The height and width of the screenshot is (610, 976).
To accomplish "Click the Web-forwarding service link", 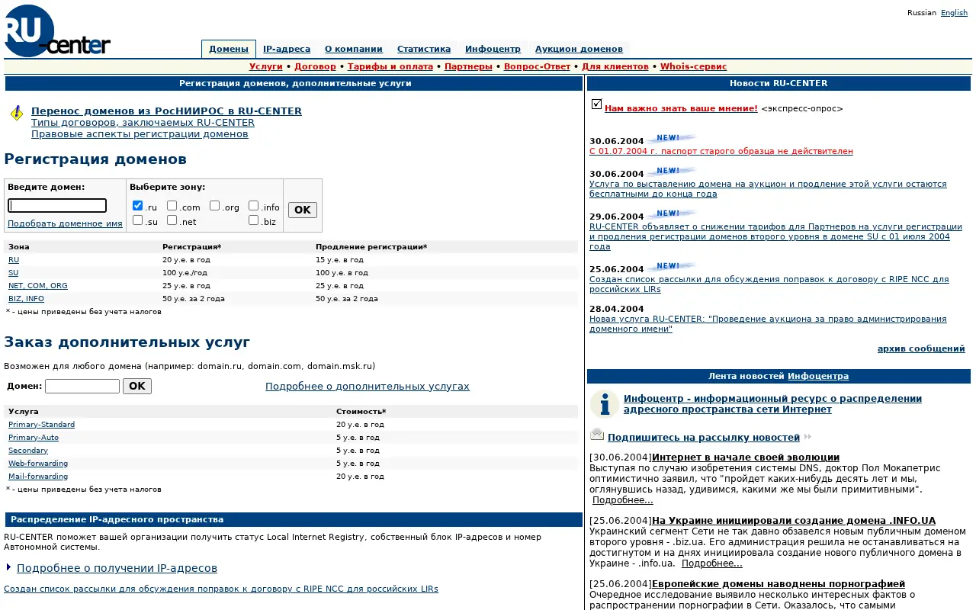I will 38,464.
